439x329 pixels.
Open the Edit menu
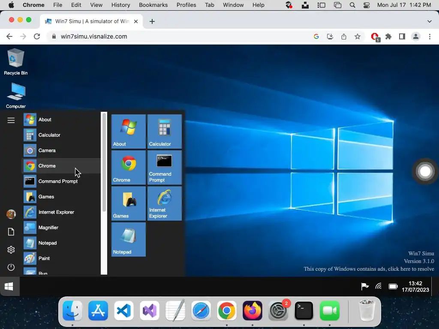[76, 5]
